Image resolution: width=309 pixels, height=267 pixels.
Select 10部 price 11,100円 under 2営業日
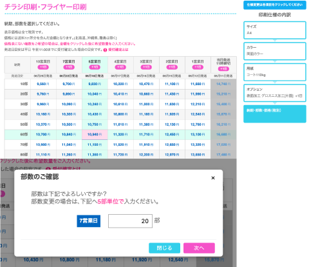pyautogui.click(x=172, y=84)
